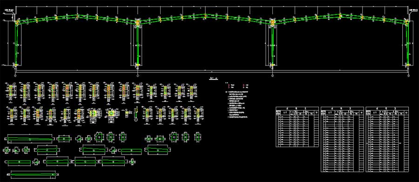This screenshot has height=182, width=419.
Task: Select the middle material schedule table
Action: [x=342, y=139]
